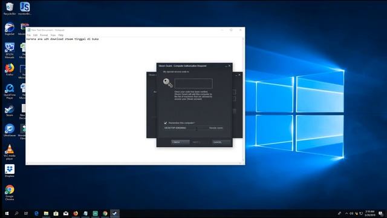The width and height of the screenshot is (387, 218).
Task: Open the Microsoft Store taskbar icon
Action: coord(56,213)
